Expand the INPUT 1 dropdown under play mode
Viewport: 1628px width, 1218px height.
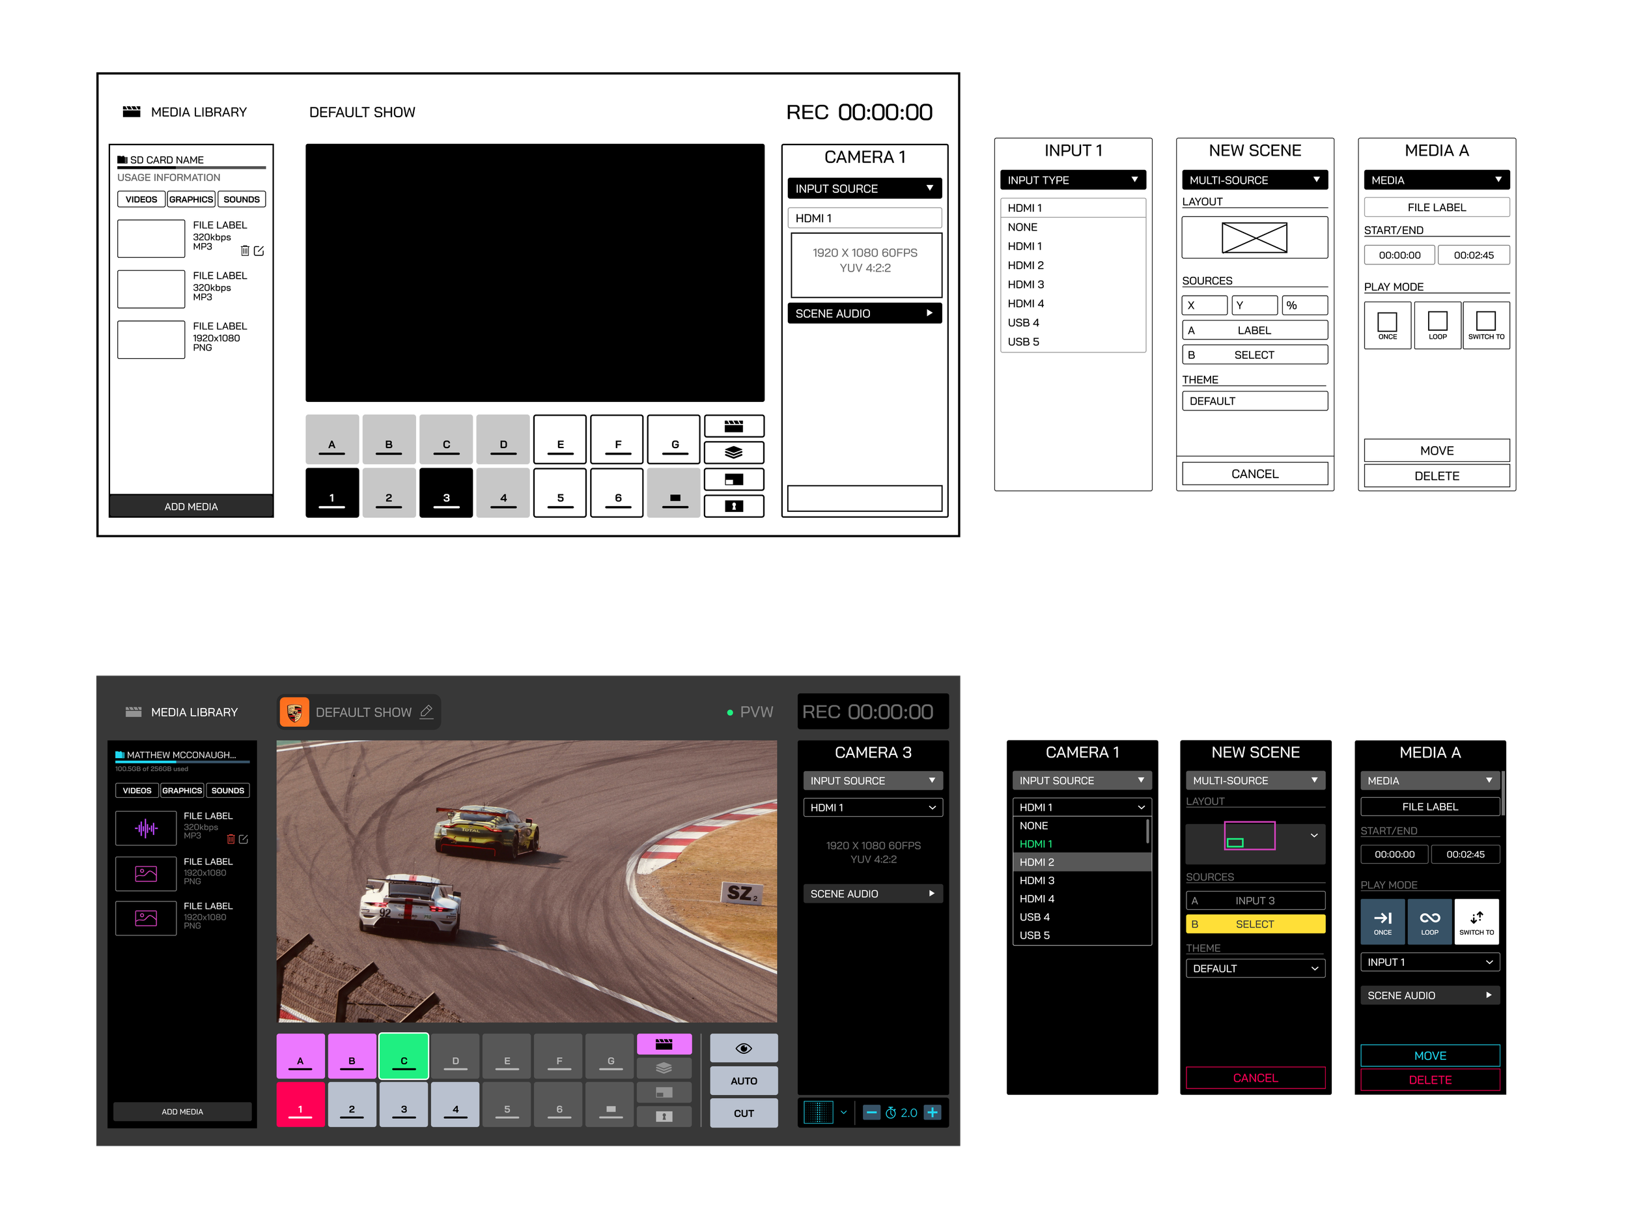click(1429, 962)
